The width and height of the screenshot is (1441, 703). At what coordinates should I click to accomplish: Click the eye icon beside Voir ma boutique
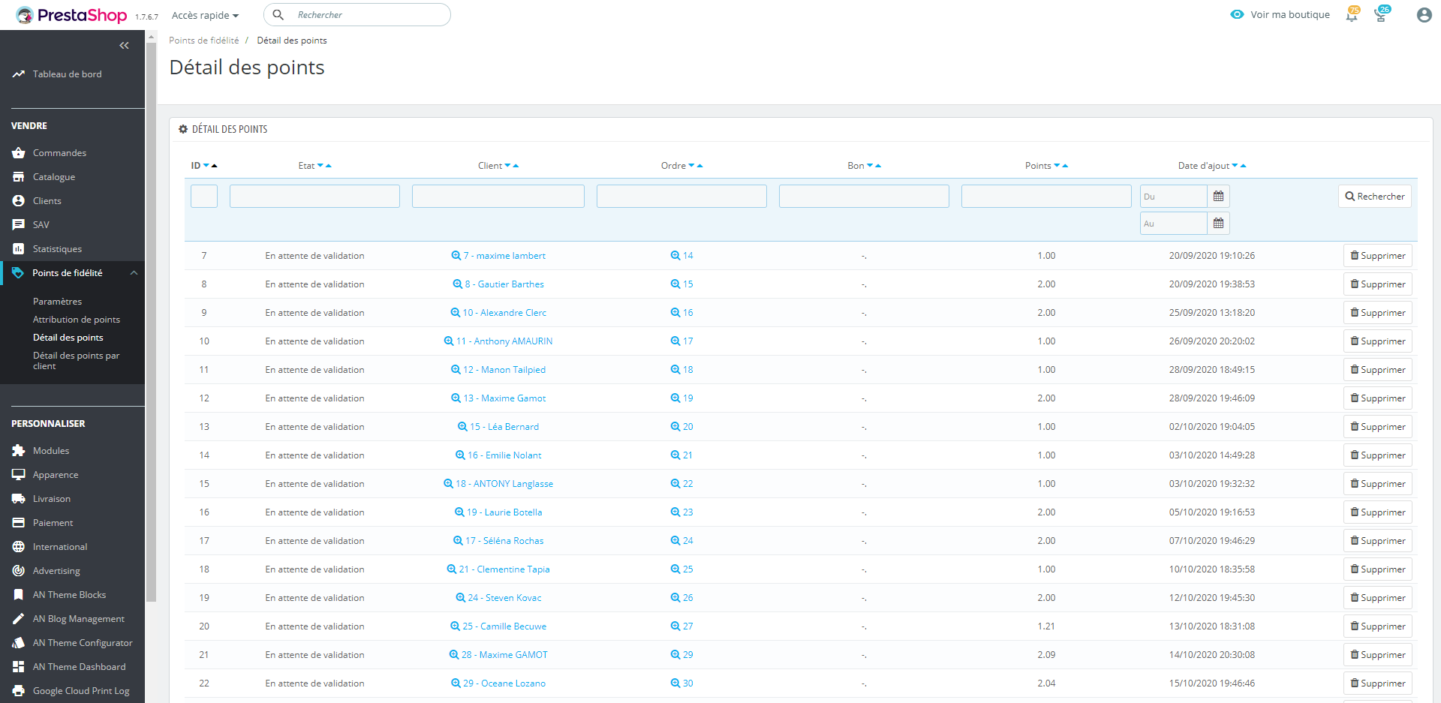[x=1237, y=14]
